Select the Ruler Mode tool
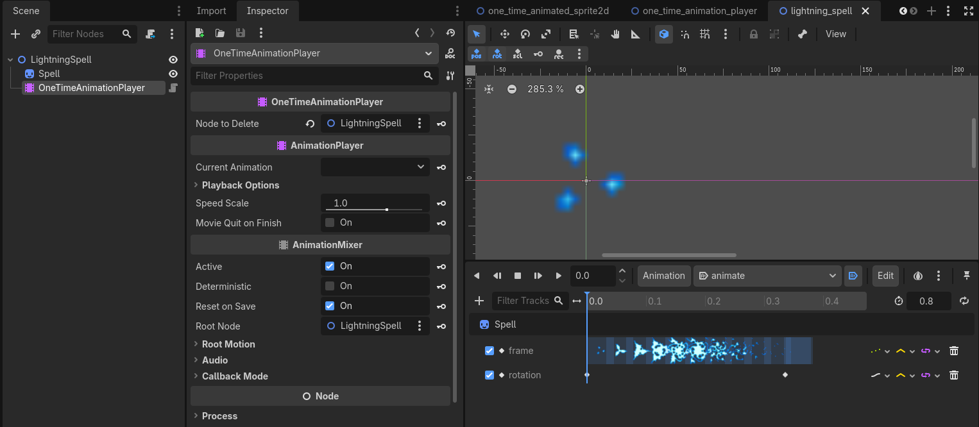979x427 pixels. [636, 34]
